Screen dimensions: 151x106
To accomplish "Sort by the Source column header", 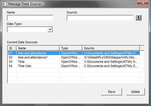I will [111, 48].
